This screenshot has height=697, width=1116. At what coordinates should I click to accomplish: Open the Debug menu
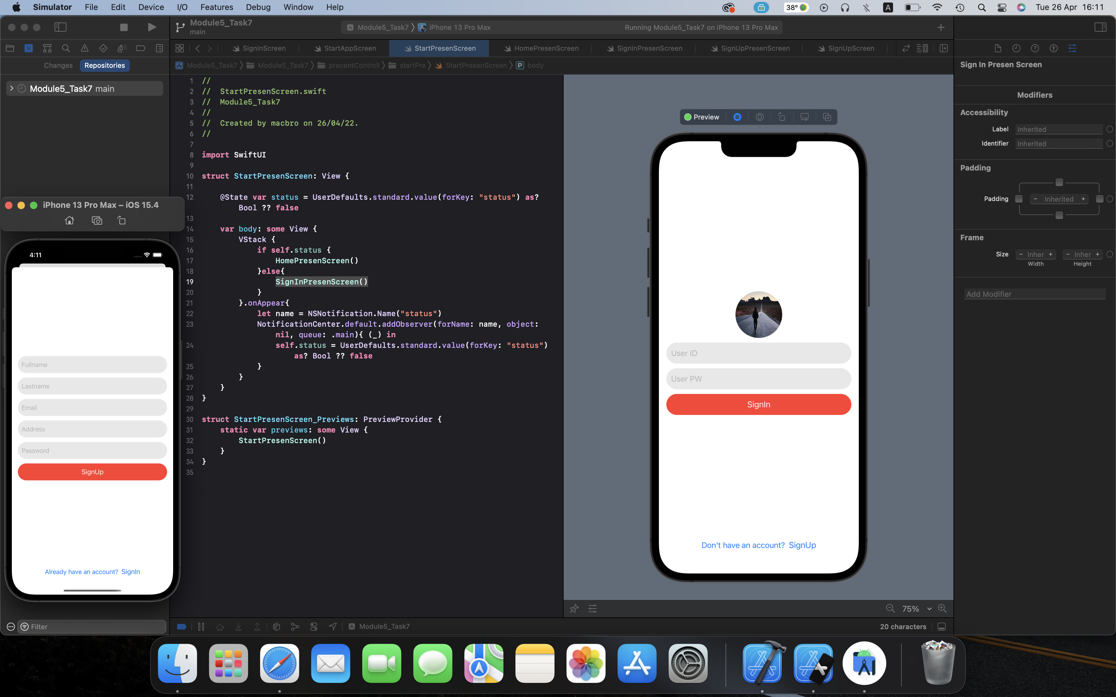point(258,7)
